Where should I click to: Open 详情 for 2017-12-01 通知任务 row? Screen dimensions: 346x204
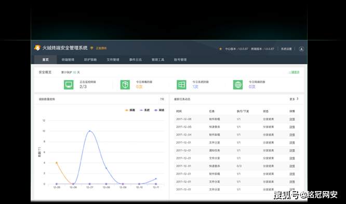[292, 150]
